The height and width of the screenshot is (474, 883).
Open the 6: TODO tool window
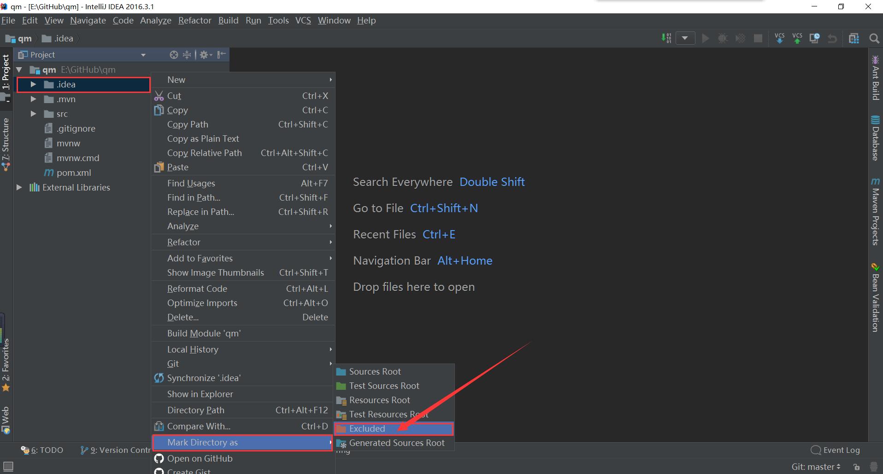pyautogui.click(x=42, y=450)
